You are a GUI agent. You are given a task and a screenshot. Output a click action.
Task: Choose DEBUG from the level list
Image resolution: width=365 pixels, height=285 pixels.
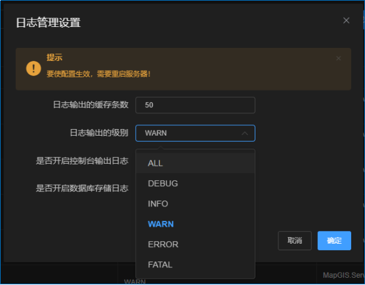tap(195, 183)
